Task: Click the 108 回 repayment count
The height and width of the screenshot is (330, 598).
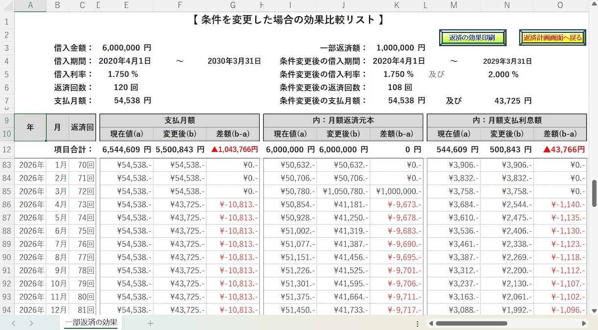Action: click(x=399, y=88)
